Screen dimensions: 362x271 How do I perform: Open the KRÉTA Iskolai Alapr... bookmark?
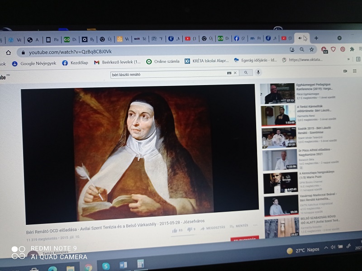pyautogui.click(x=206, y=61)
